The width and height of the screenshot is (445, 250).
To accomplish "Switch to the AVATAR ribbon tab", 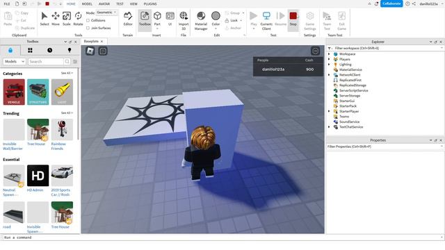I will point(104,4).
